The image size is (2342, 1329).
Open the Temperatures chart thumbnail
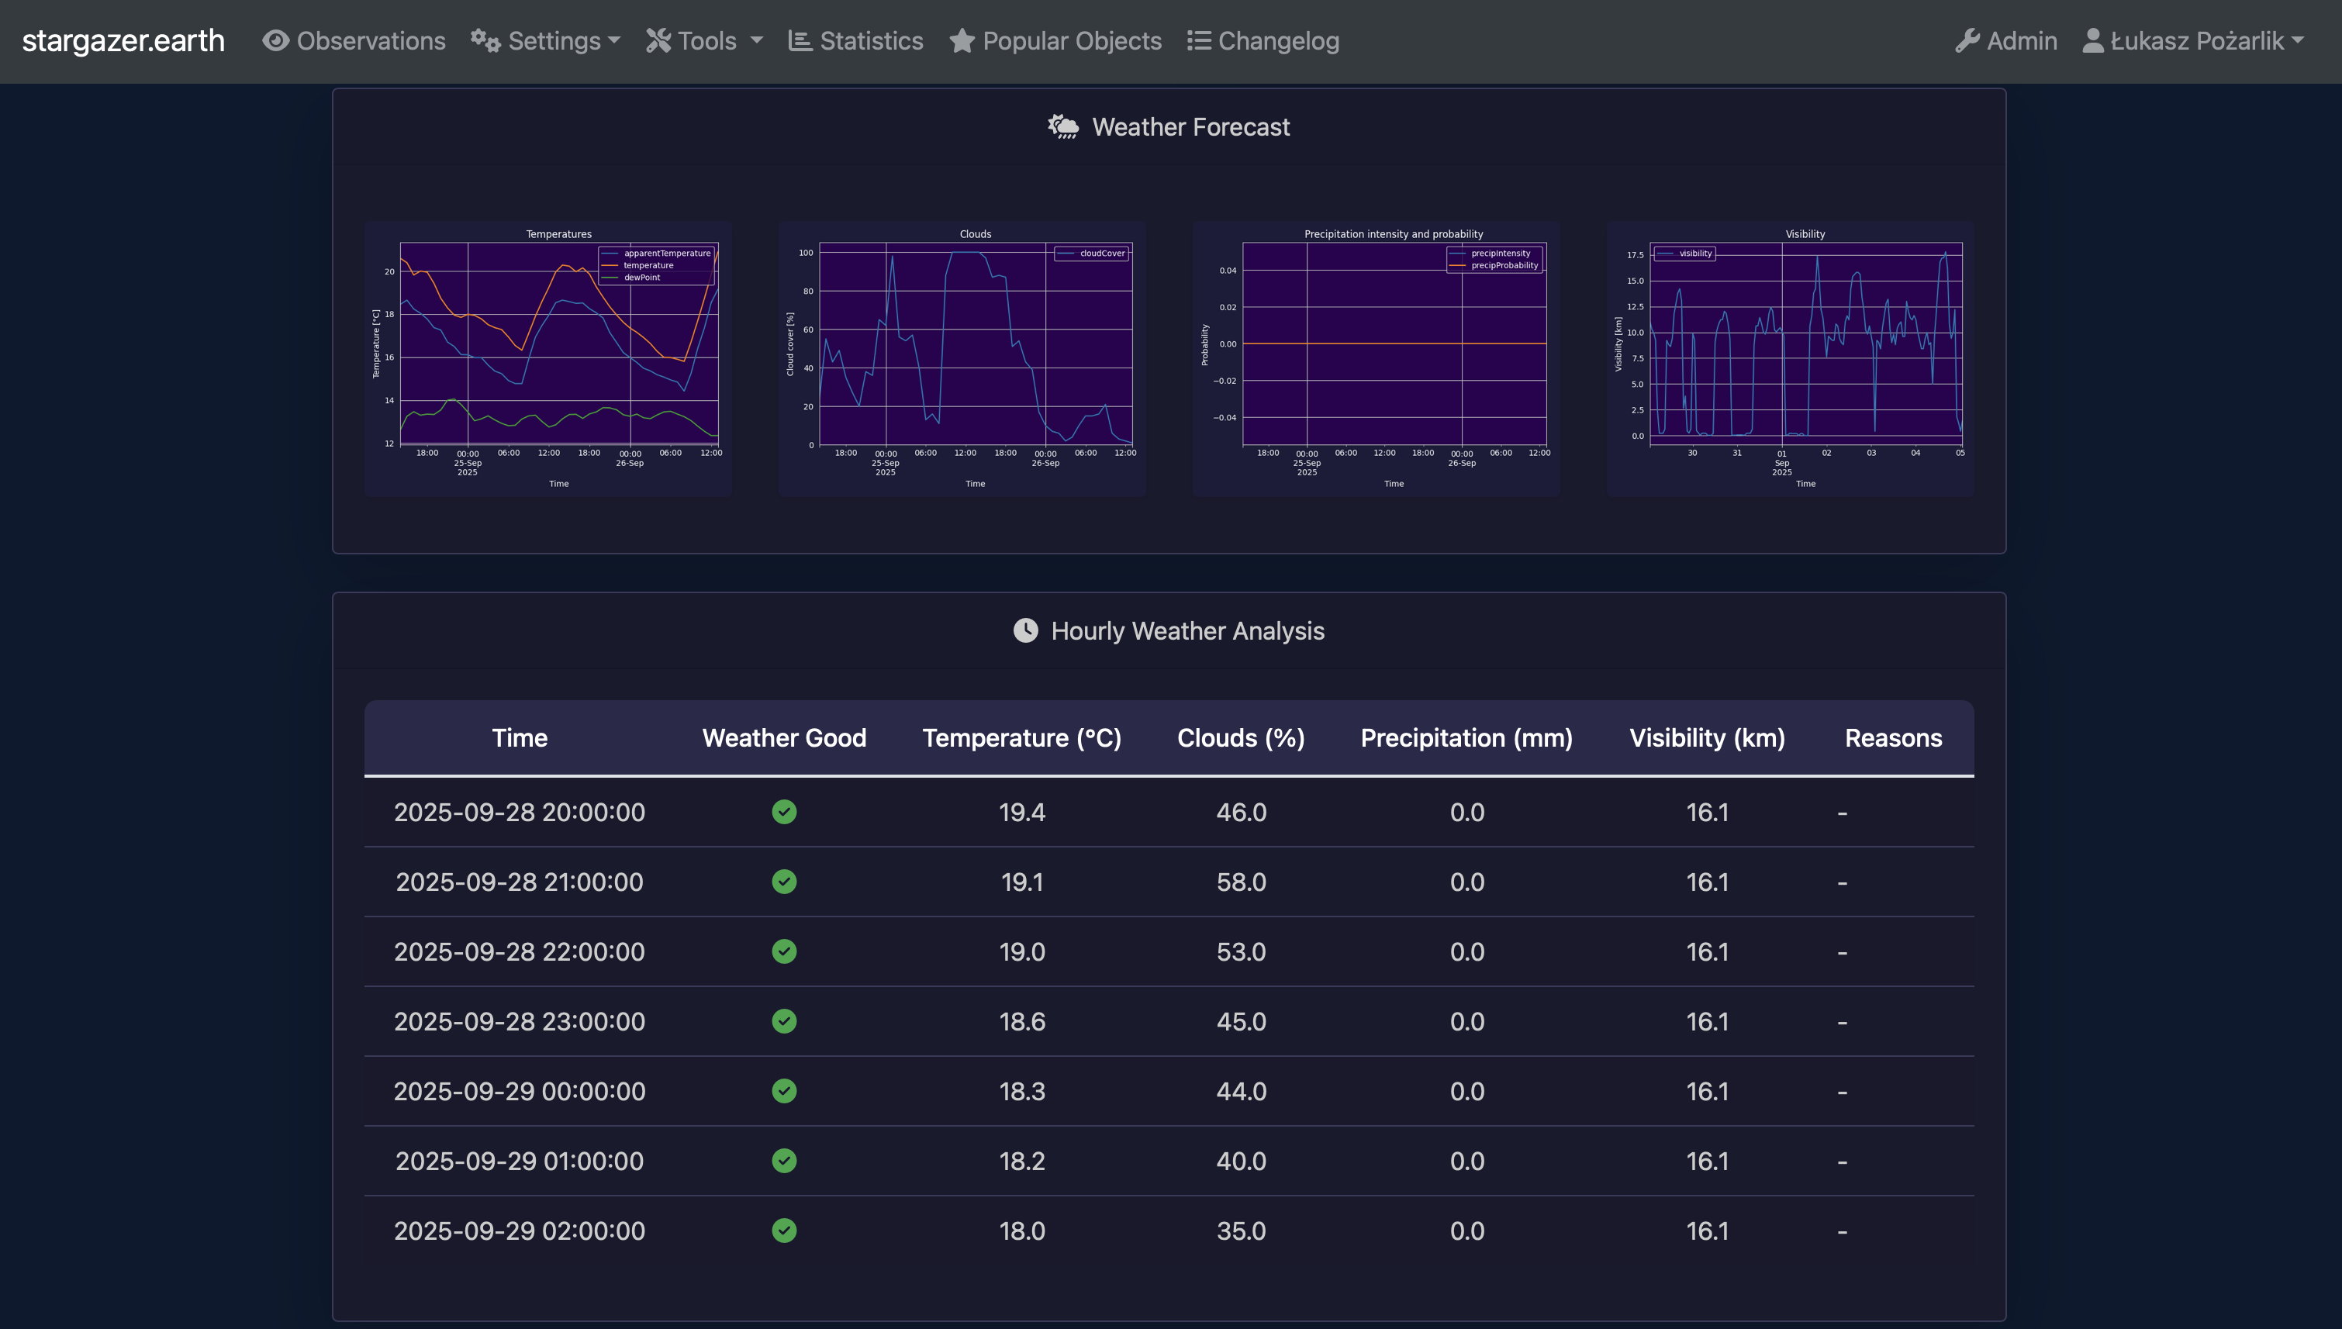click(548, 357)
